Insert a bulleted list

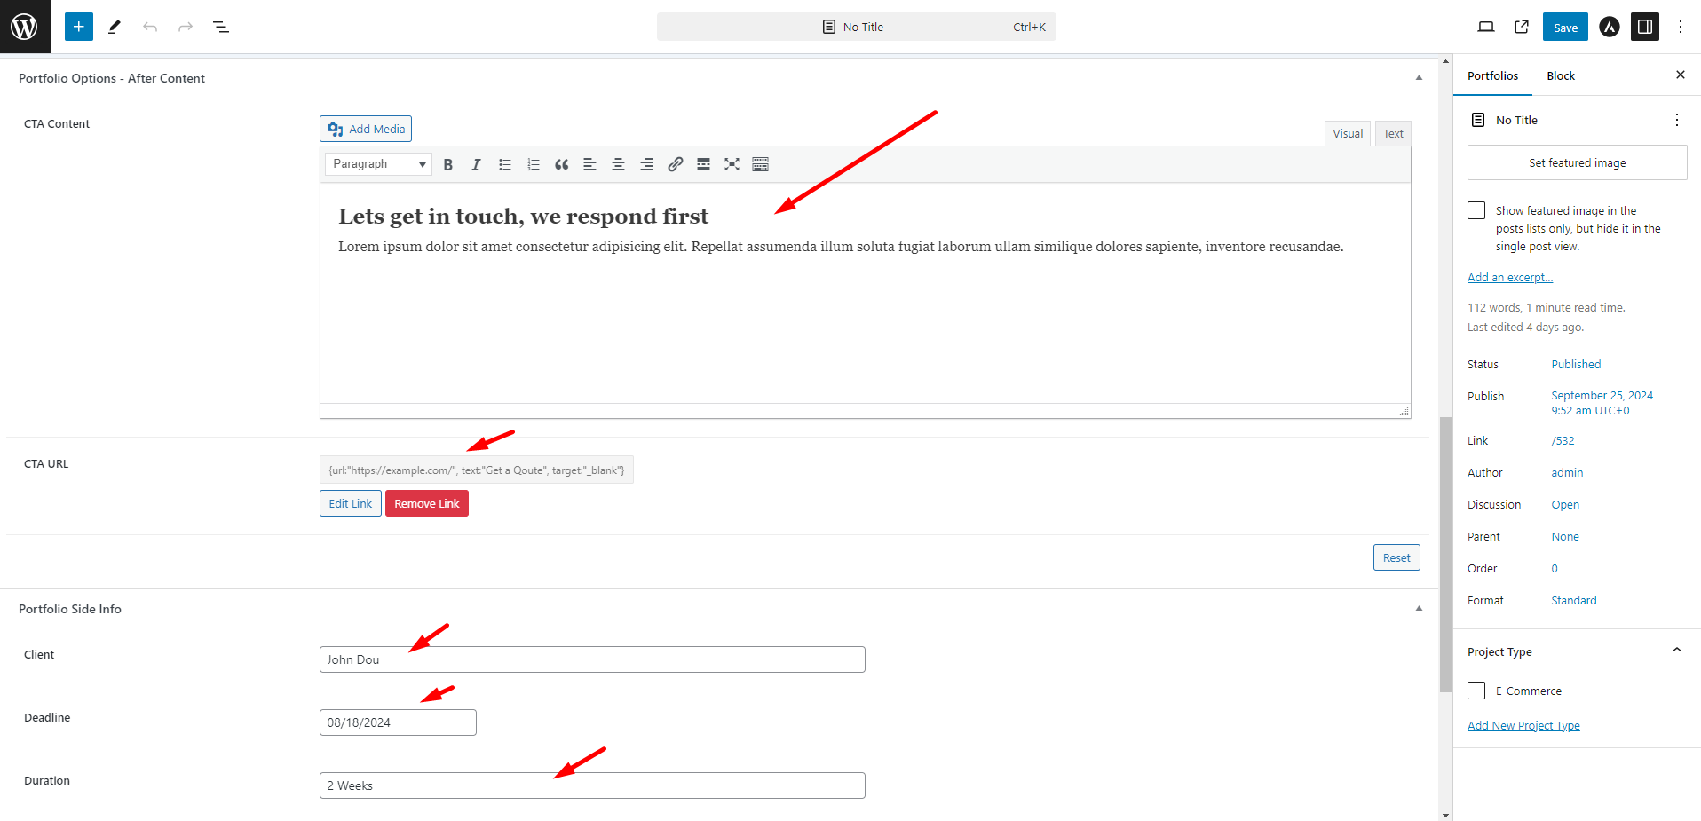[x=505, y=164]
